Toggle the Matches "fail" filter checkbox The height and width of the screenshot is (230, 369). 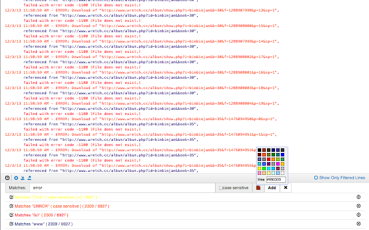pos(12,215)
